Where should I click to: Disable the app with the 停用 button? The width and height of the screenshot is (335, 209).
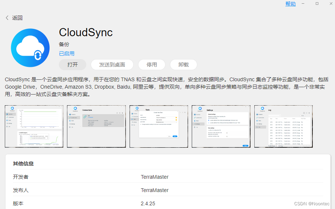tap(152, 65)
